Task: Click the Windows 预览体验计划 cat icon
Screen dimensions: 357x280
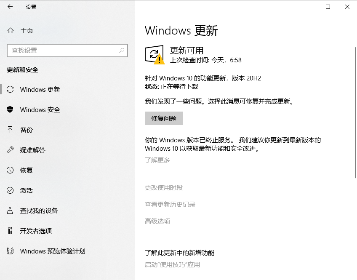Action: point(10,251)
